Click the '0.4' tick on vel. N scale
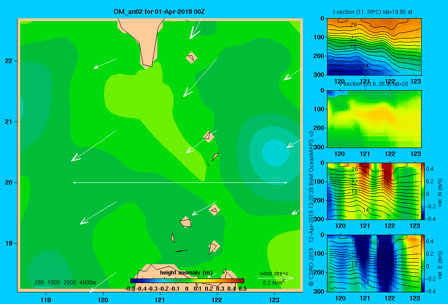The height and width of the screenshot is (304, 448). click(x=430, y=169)
